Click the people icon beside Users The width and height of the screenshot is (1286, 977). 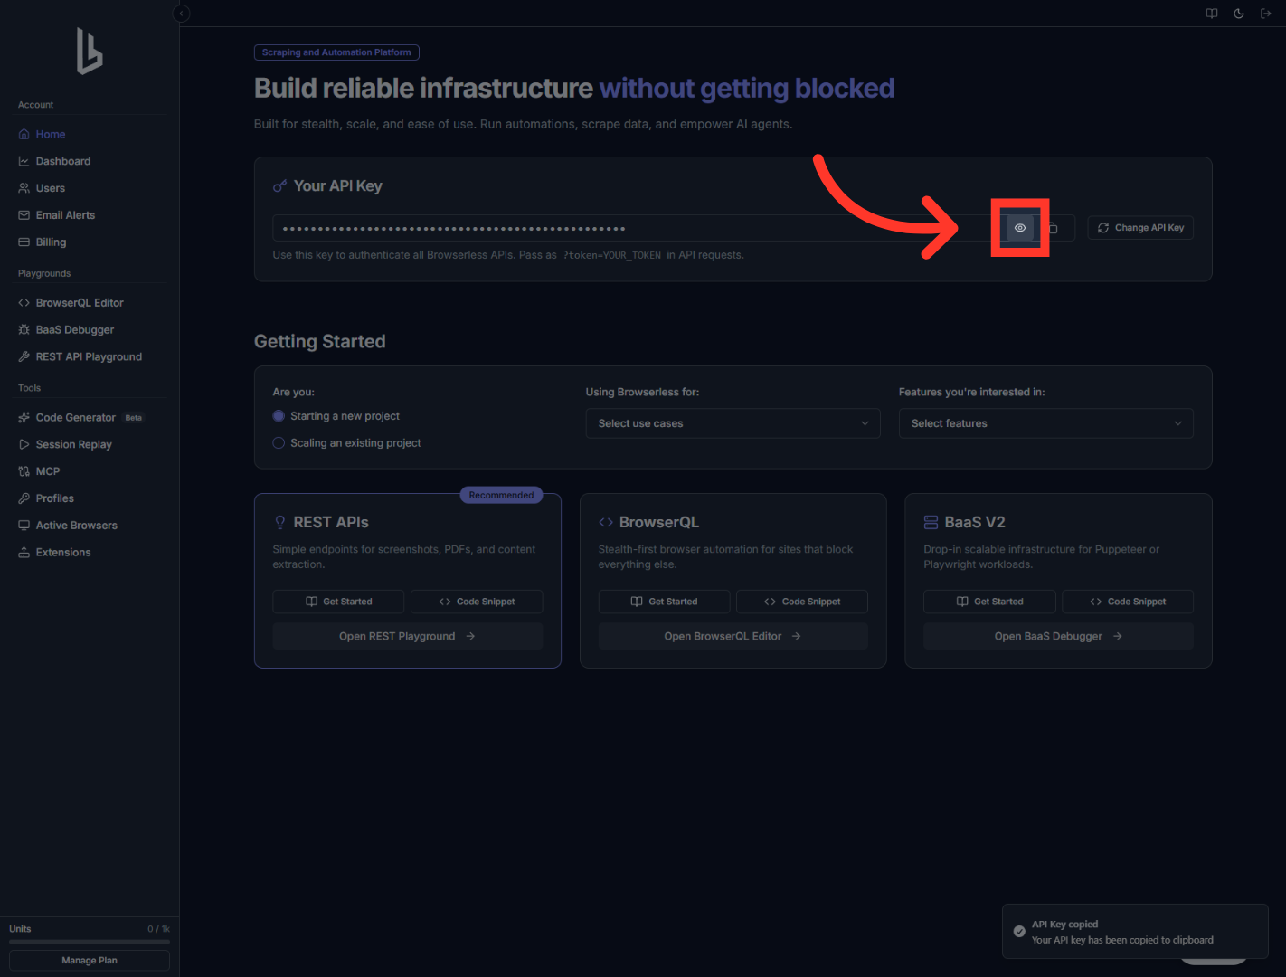(24, 188)
